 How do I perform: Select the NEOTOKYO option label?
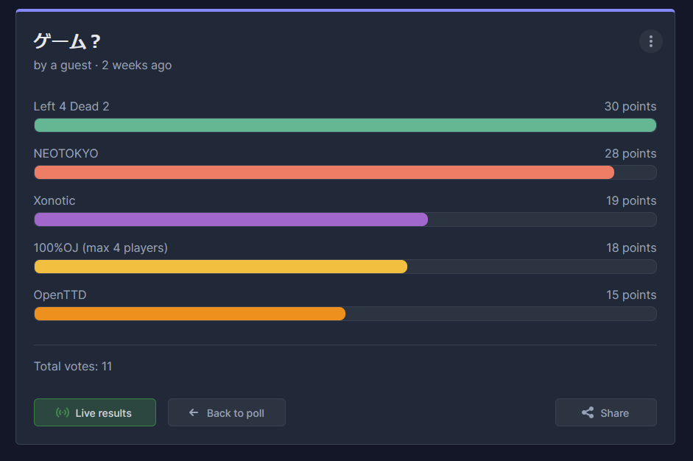click(x=66, y=154)
